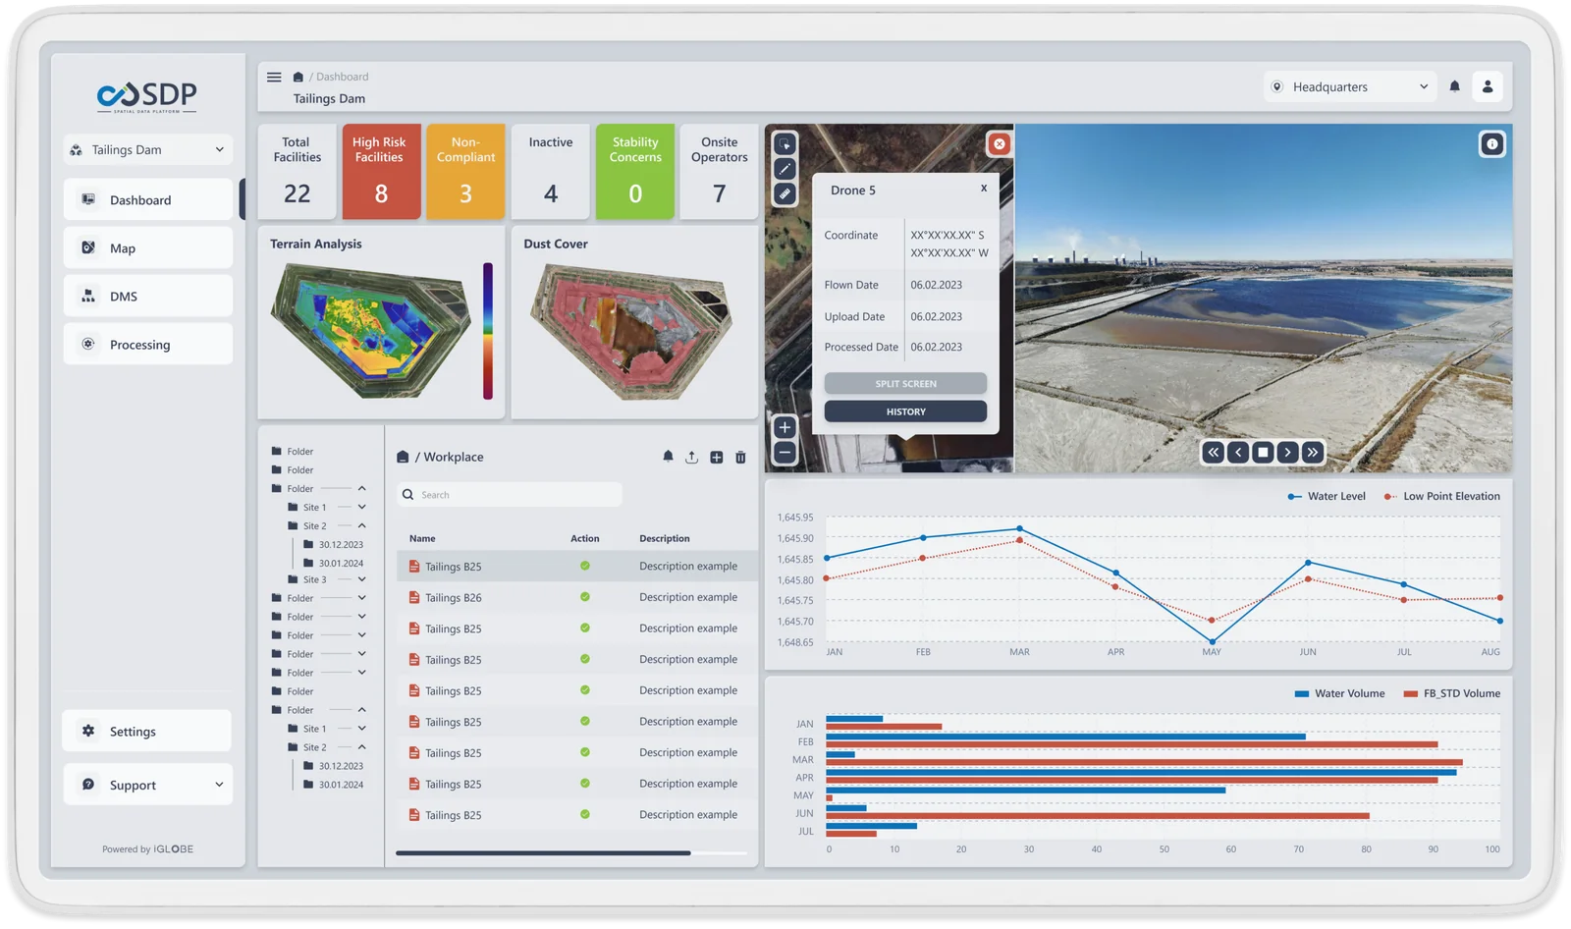
Task: Open notifications bell in top bar
Action: [1454, 86]
